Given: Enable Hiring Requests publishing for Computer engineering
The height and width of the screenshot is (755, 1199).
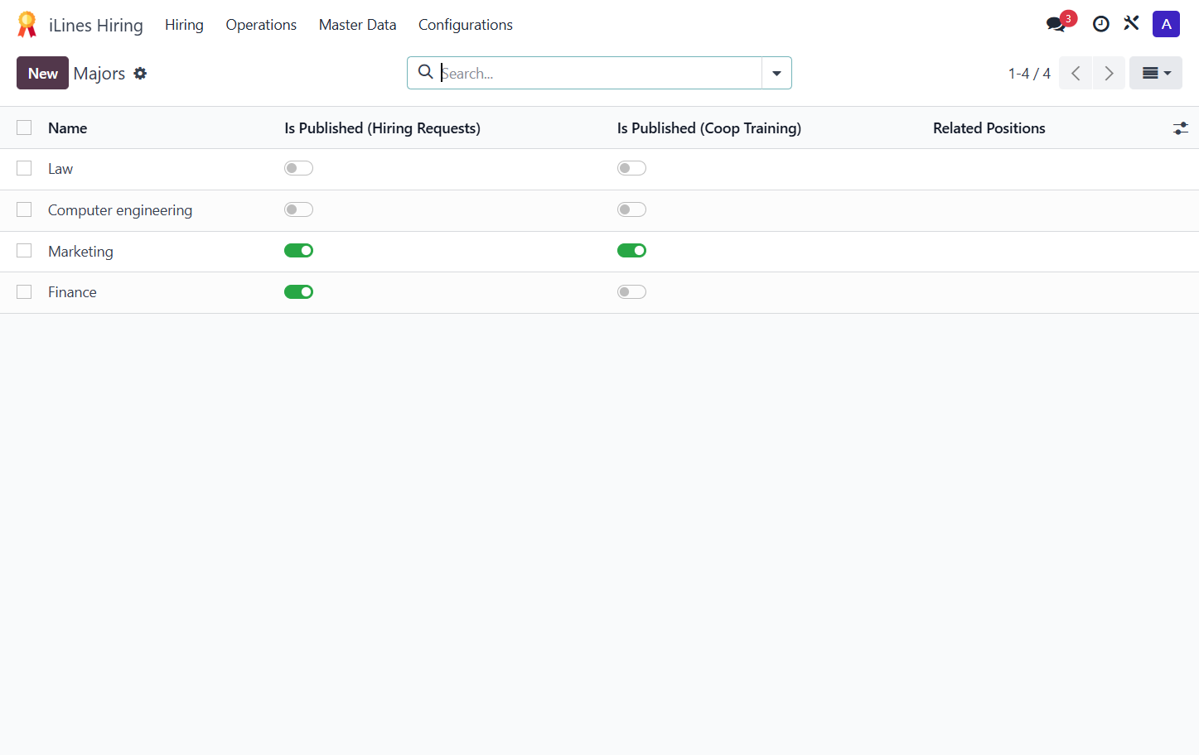Looking at the screenshot, I should pyautogui.click(x=298, y=209).
